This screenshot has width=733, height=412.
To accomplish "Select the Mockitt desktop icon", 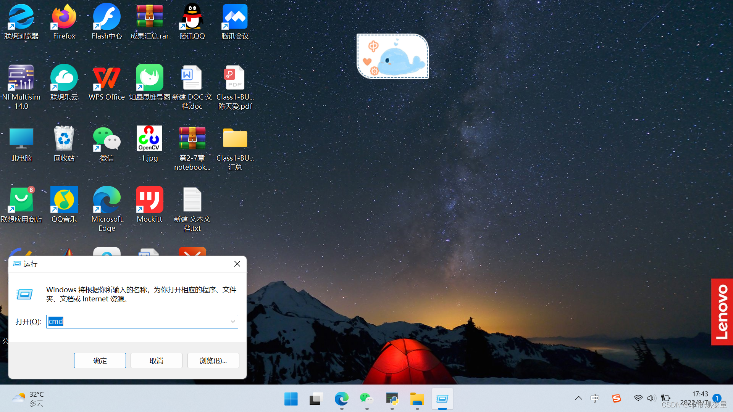I will (x=150, y=205).
